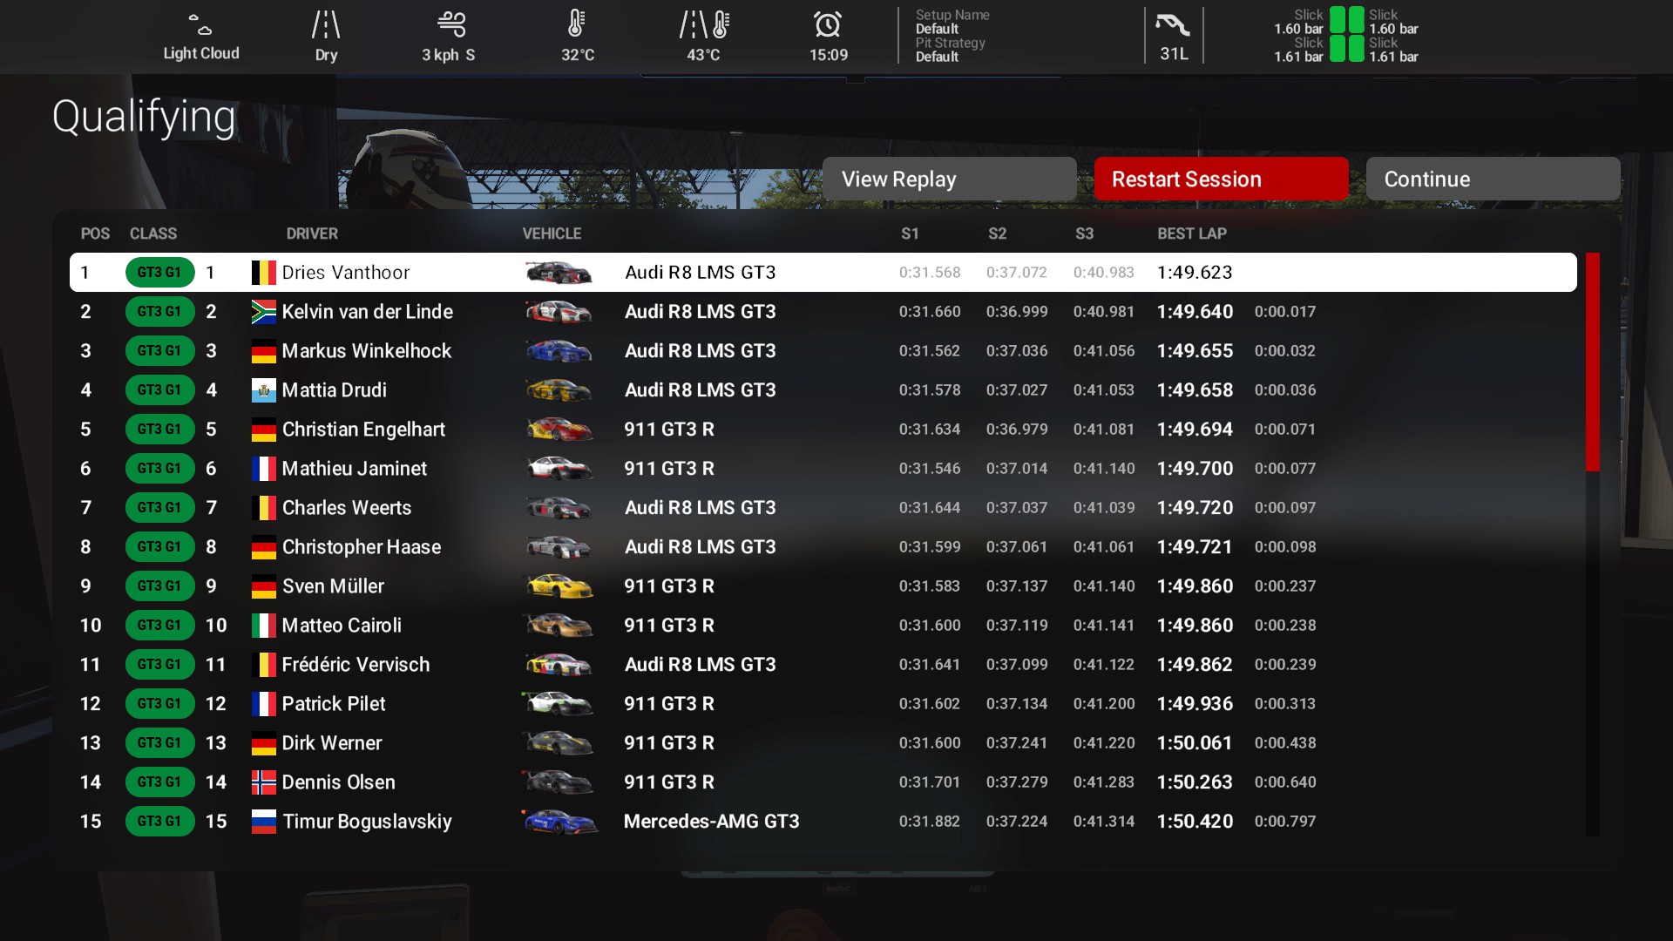
Task: Click sector time 0:31.546 for Mathieu Jaminet
Action: 930,469
